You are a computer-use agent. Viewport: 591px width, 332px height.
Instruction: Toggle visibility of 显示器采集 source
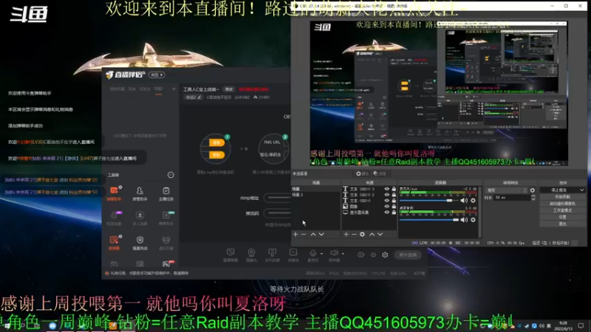tap(386, 212)
